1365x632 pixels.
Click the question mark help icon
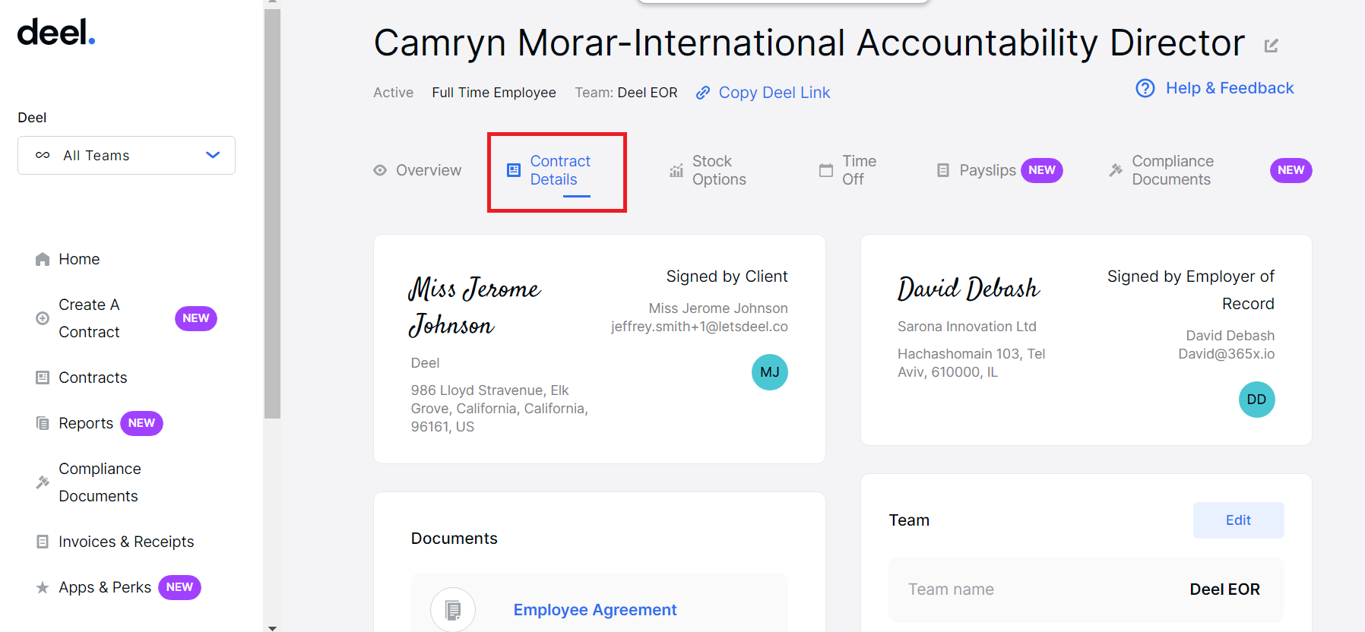1145,88
